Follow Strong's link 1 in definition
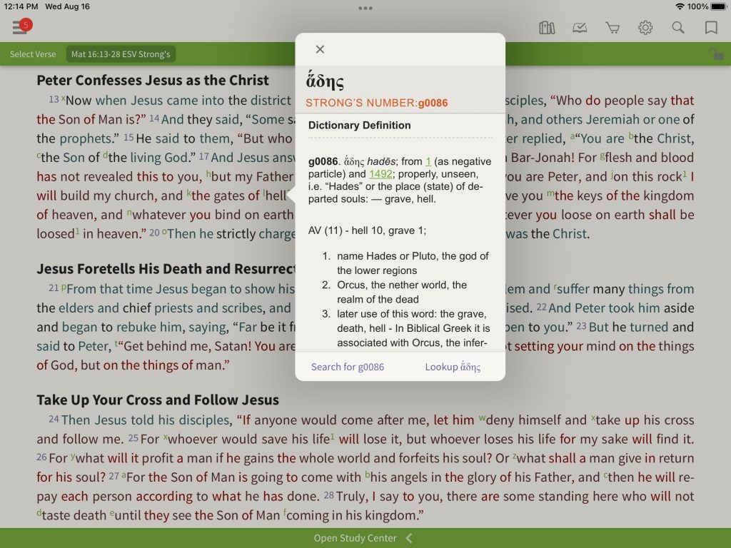Image resolution: width=731 pixels, height=548 pixels. point(428,161)
